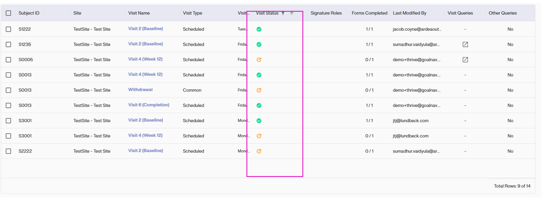Viewport: 545px width, 201px height.
Task: Click the orange status icon in the Withdrawal row
Action: click(x=259, y=90)
